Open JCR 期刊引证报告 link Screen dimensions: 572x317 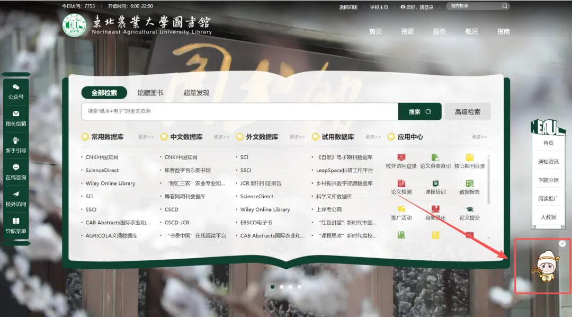click(x=261, y=183)
